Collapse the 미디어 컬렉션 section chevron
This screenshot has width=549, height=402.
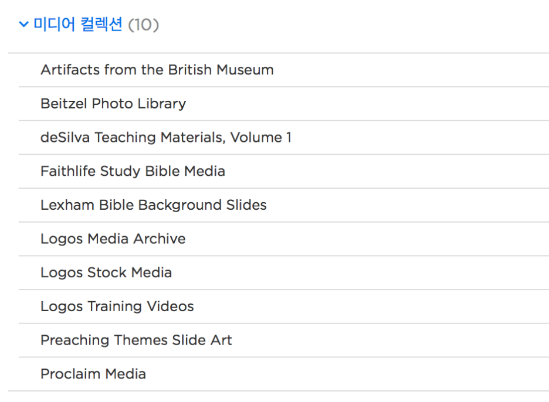(x=23, y=25)
